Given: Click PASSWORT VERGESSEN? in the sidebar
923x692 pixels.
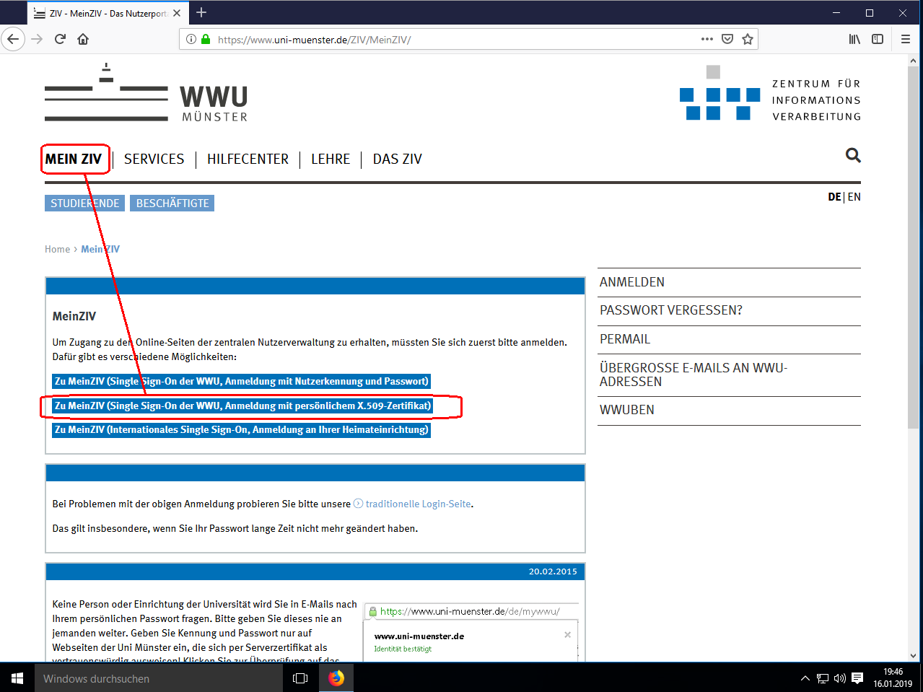Looking at the screenshot, I should pos(670,310).
